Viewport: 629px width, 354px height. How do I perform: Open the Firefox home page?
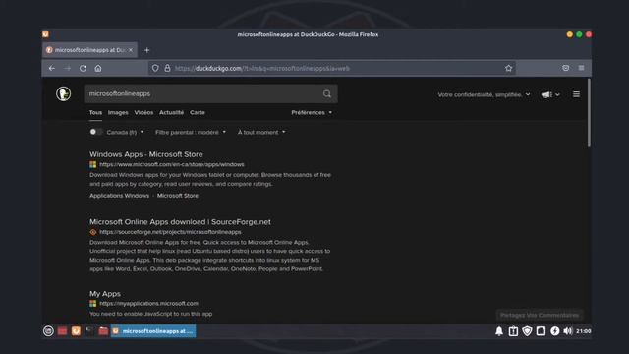pos(98,68)
